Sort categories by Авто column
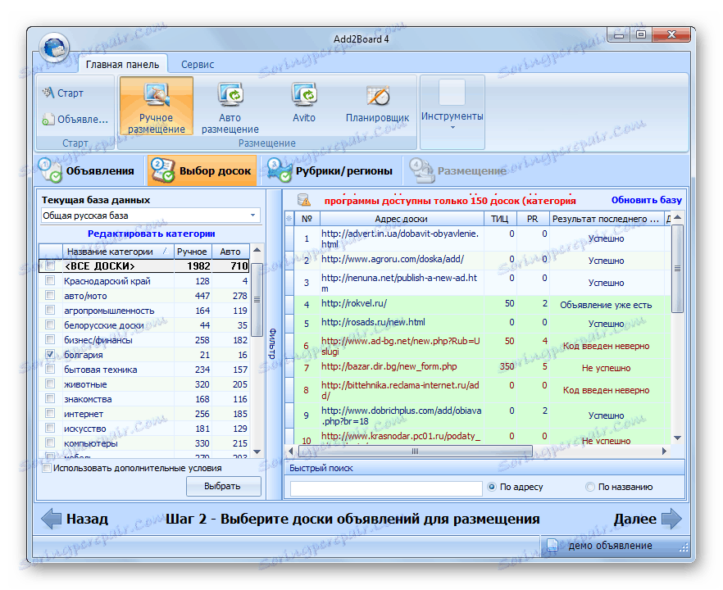 (x=230, y=252)
